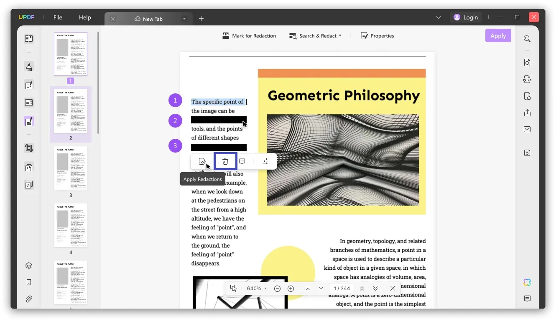The image size is (556, 321).
Task: Click the wavy mesh image in the document
Action: tap(343, 160)
